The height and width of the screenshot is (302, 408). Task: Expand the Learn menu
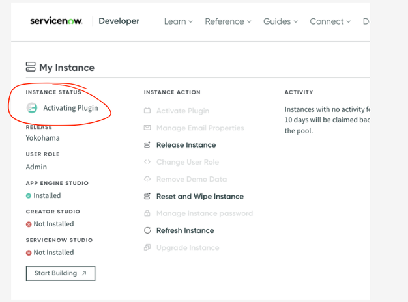point(178,21)
